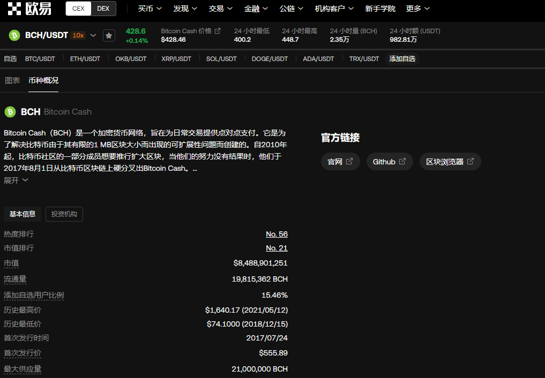Open the 官网 official website link
The width and height of the screenshot is (545, 378).
point(340,161)
